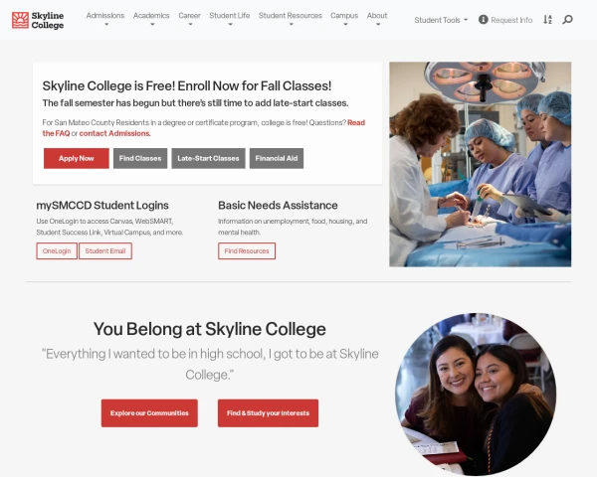597x477 pixels.
Task: Click the Find Resources button
Action: (247, 251)
